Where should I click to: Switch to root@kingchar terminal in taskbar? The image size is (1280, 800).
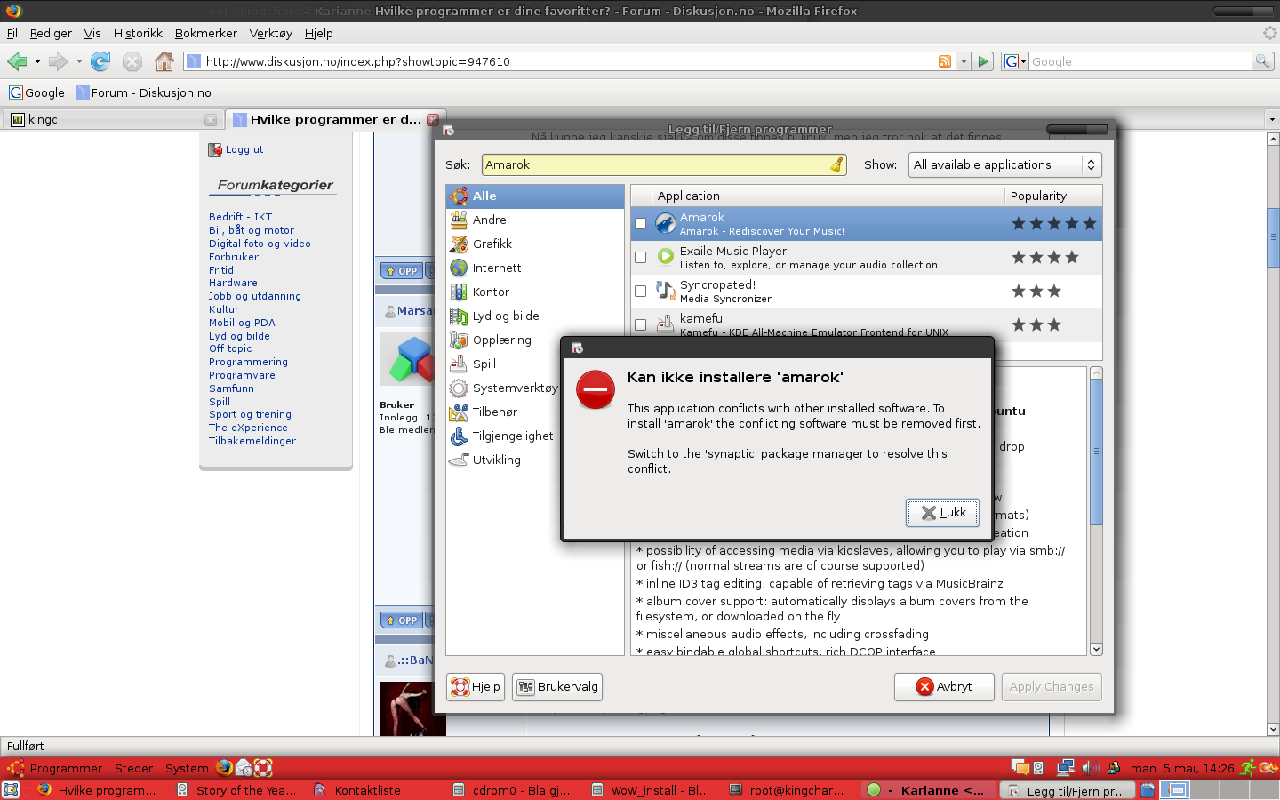tap(788, 790)
